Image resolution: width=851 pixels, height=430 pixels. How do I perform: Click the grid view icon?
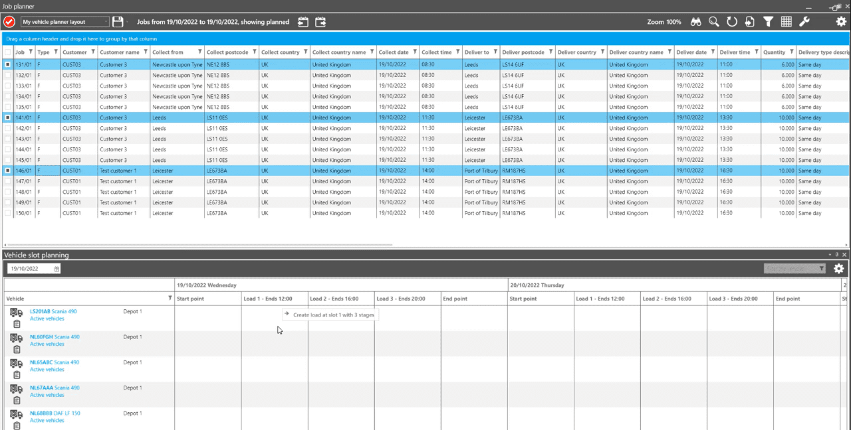786,22
